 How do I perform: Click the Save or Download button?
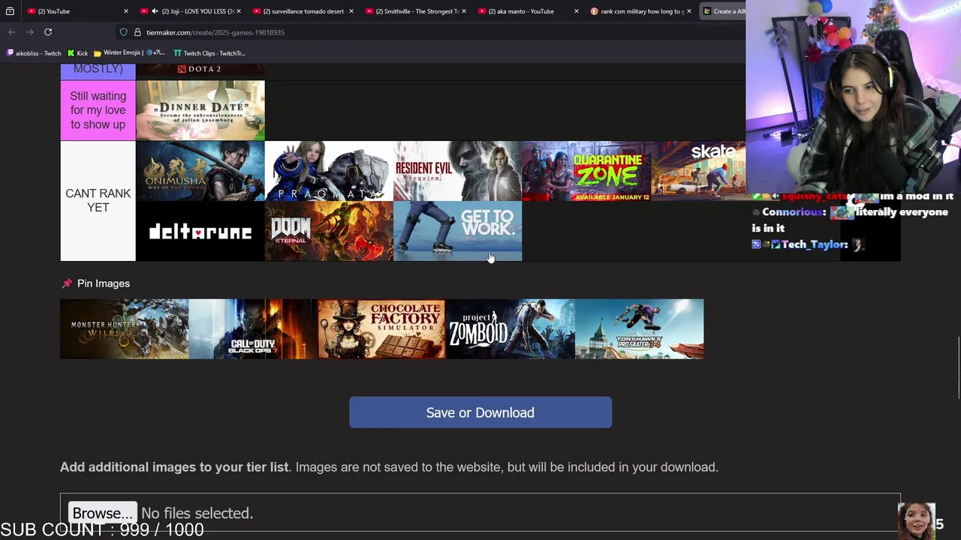(x=480, y=412)
